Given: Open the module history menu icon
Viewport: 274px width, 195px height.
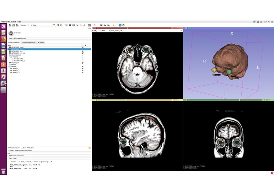Looking at the screenshot, I should click(x=54, y=25).
